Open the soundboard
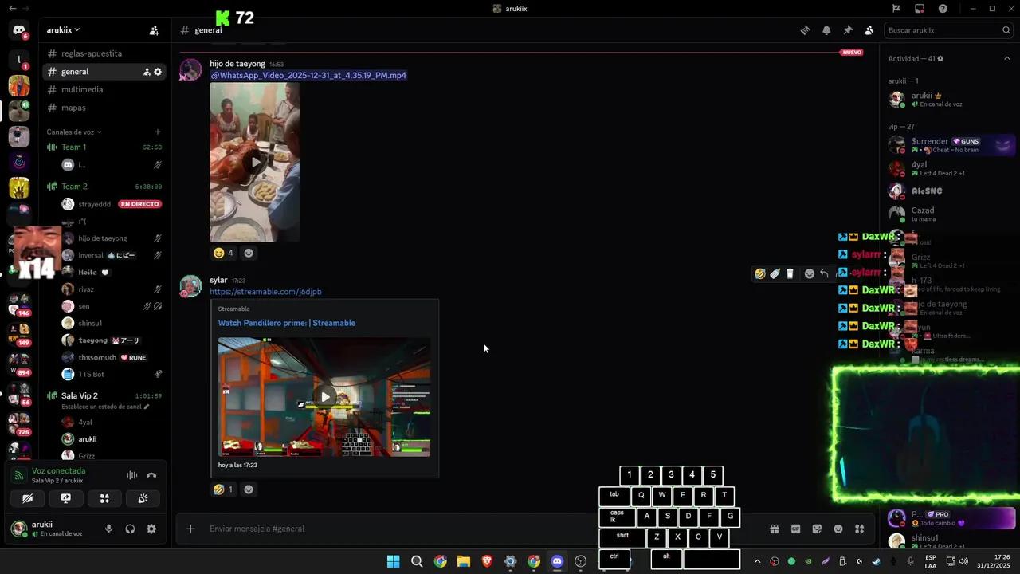This screenshot has width=1020, height=574. coord(142,498)
